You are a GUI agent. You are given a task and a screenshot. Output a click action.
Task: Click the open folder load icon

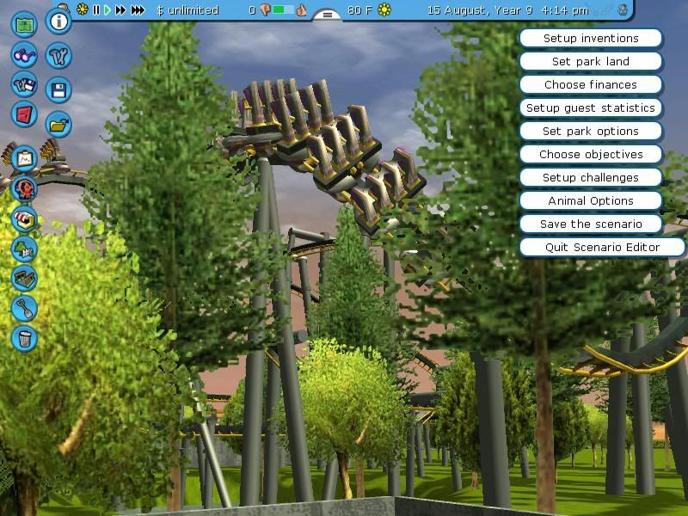click(x=58, y=125)
